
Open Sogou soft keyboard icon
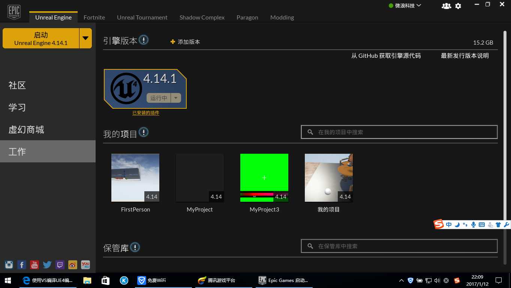[x=482, y=225]
